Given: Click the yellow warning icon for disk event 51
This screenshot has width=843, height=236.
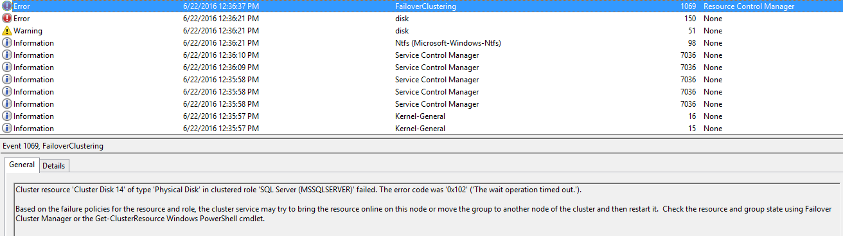Looking at the screenshot, I should click(7, 31).
